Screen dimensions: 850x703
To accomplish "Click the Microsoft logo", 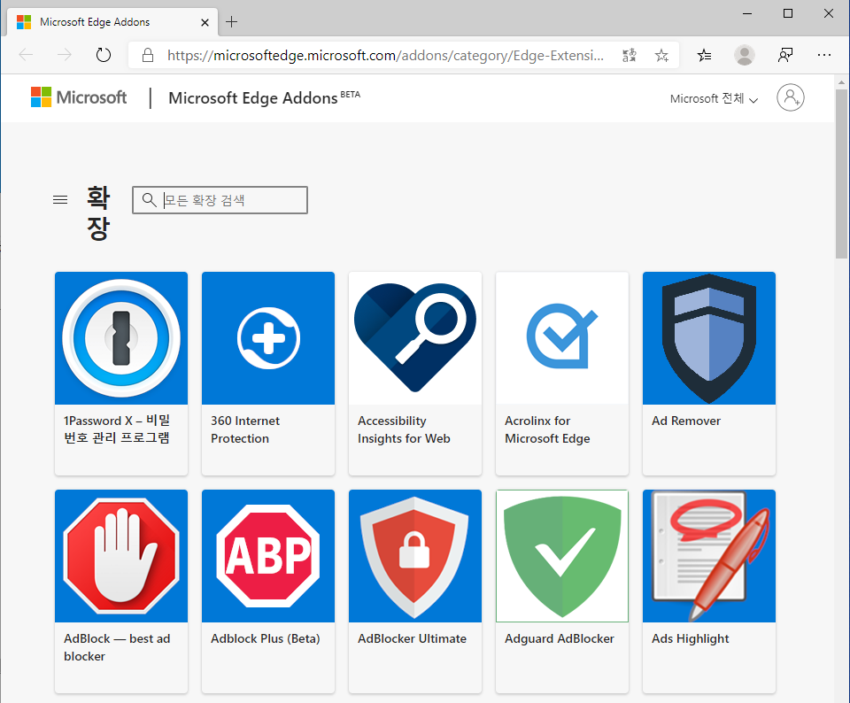I will click(x=79, y=97).
